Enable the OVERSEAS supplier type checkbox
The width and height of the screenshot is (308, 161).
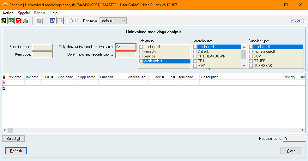pos(251,66)
